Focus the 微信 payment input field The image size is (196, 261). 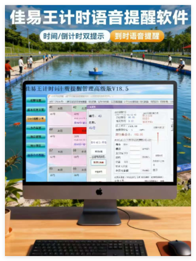135,149
